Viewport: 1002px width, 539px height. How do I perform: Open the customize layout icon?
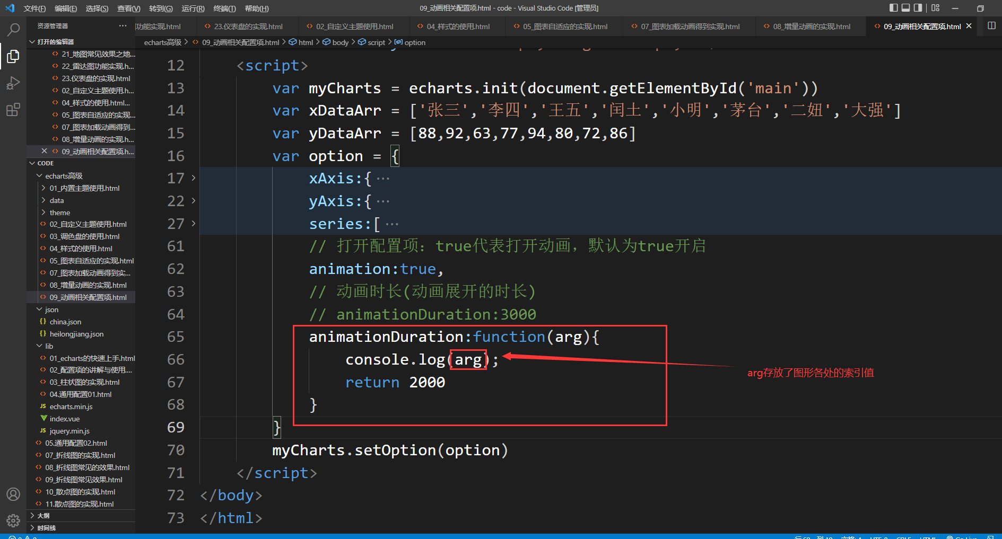point(935,8)
